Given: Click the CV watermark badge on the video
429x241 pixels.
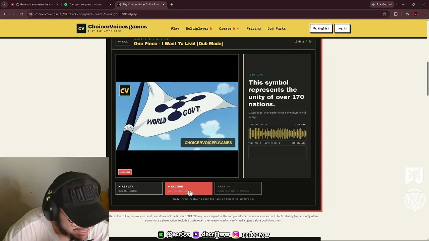Looking at the screenshot, I should click(x=125, y=91).
